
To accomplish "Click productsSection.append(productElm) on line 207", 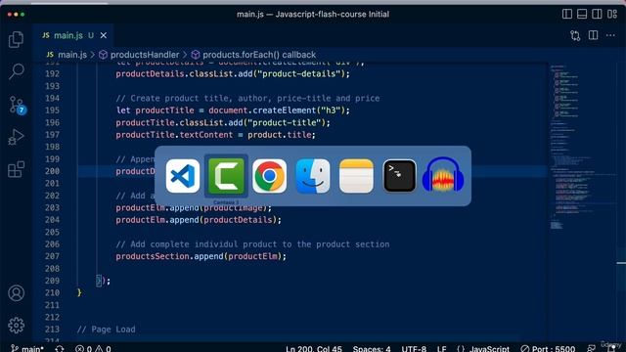I will (200, 256).
